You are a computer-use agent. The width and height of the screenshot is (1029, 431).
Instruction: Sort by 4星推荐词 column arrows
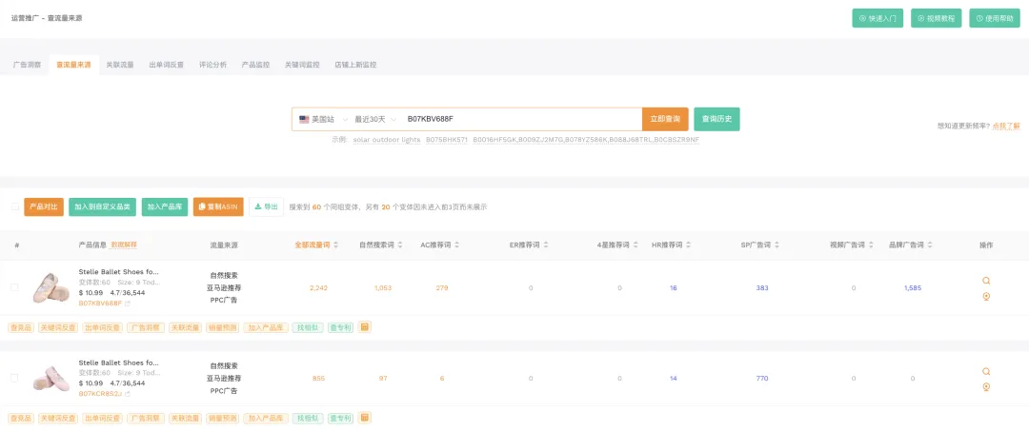pyautogui.click(x=636, y=245)
